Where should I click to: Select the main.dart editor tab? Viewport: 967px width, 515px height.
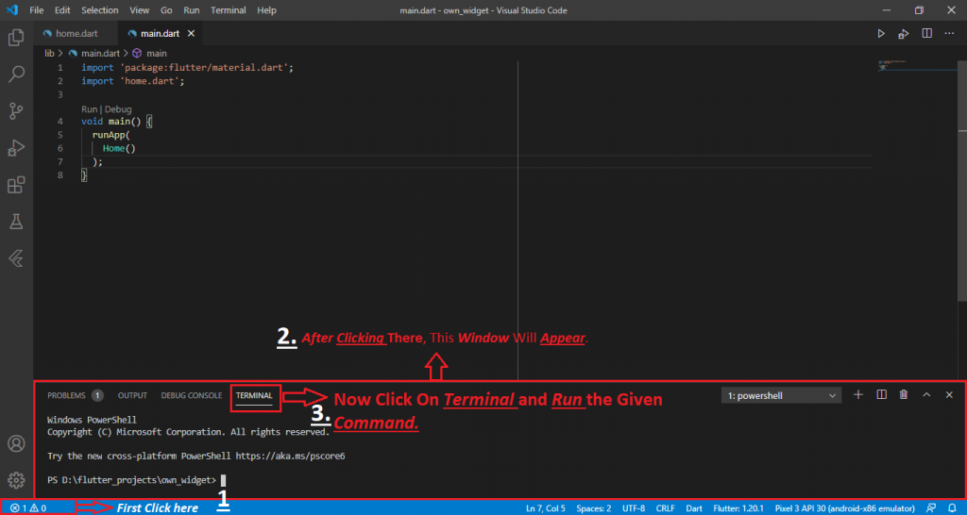tap(160, 34)
